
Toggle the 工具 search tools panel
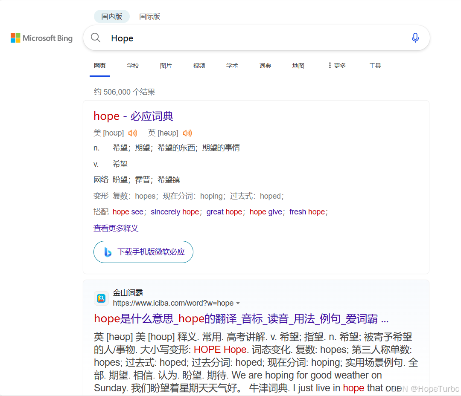coord(375,65)
